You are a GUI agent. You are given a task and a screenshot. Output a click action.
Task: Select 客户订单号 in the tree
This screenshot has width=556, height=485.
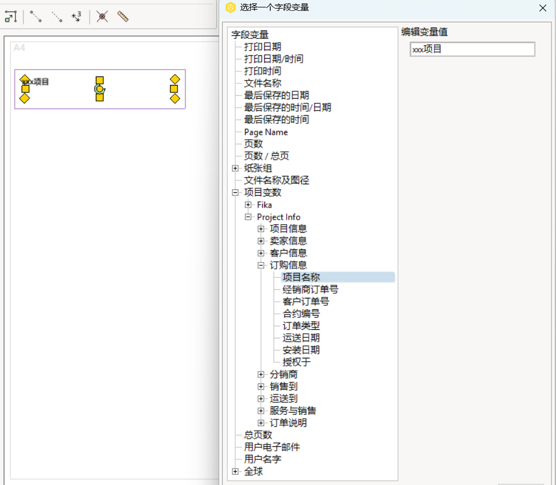coord(305,301)
